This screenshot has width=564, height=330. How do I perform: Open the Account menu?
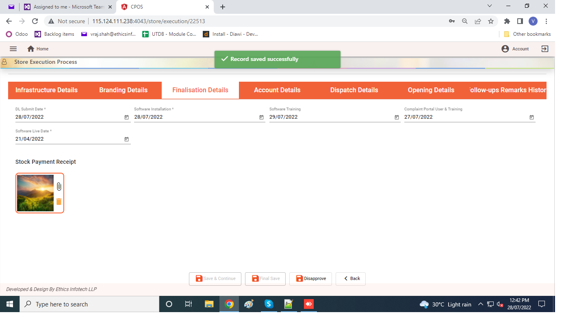[x=515, y=49]
